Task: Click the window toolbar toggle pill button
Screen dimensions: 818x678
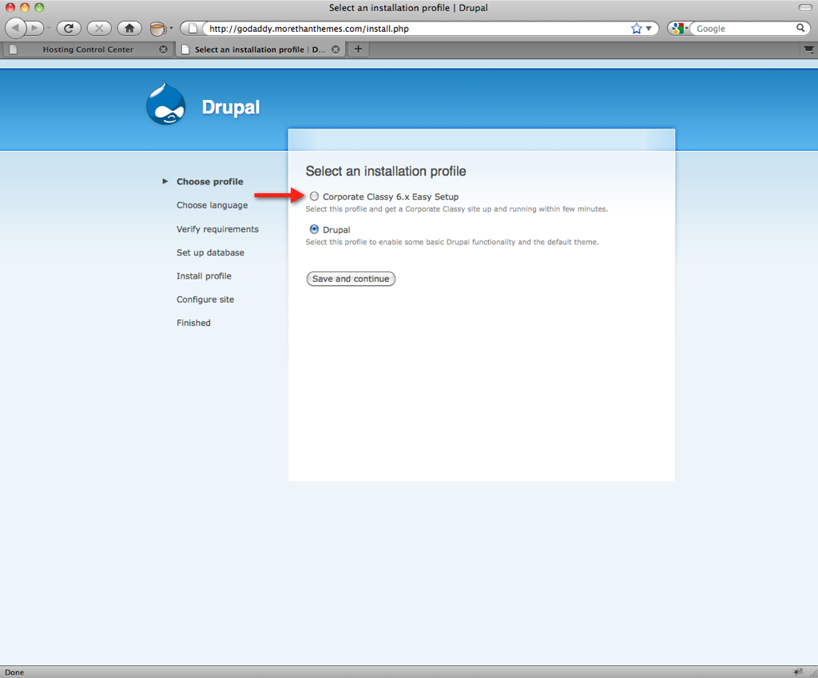Action: tap(805, 7)
